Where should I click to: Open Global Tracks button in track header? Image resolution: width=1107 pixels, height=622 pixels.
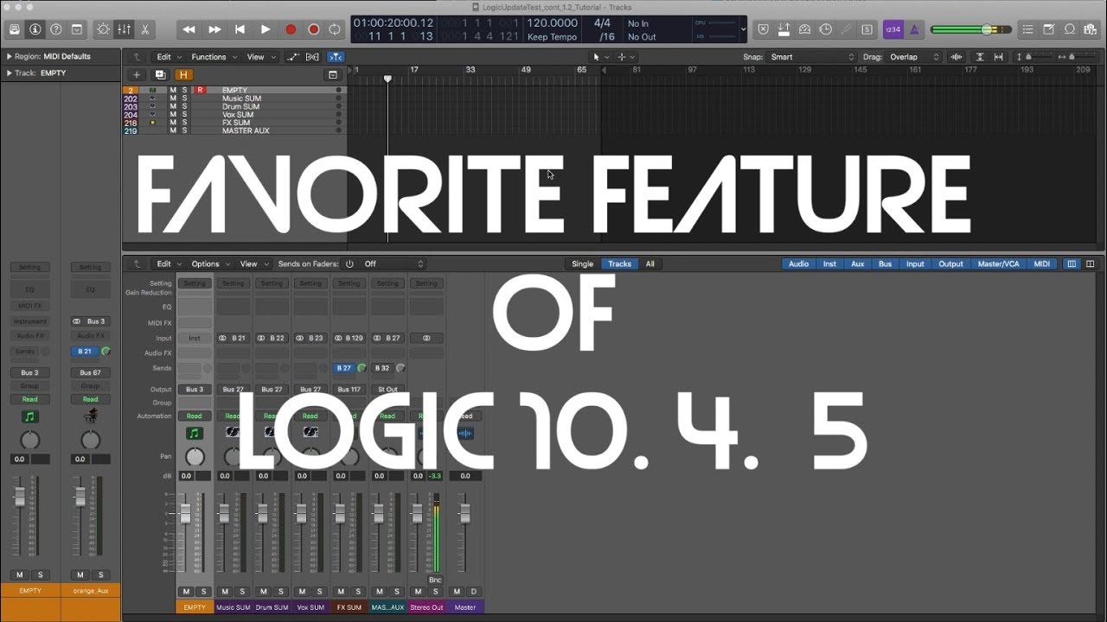pyautogui.click(x=332, y=75)
